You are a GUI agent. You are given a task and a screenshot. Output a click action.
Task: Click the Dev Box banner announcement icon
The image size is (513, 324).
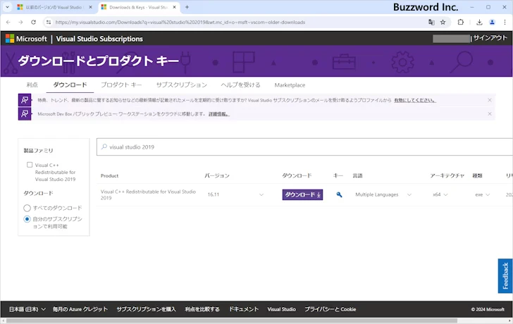pos(25,114)
